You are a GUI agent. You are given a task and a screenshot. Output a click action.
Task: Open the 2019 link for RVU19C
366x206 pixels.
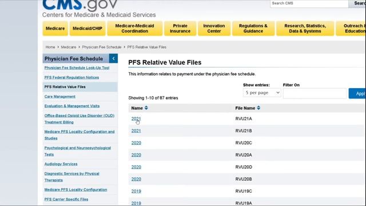click(x=136, y=191)
